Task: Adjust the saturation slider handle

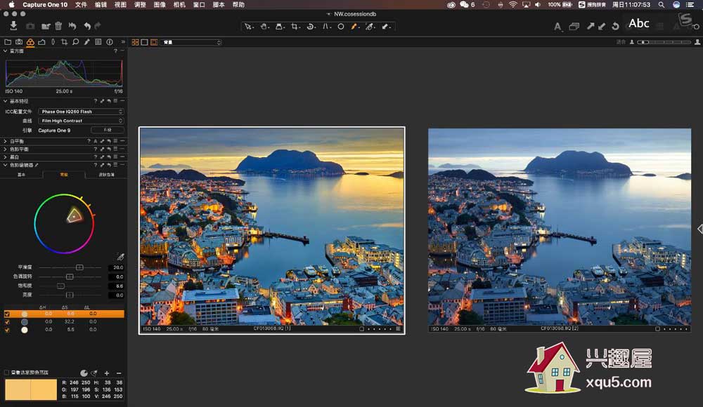Action: 60,286
